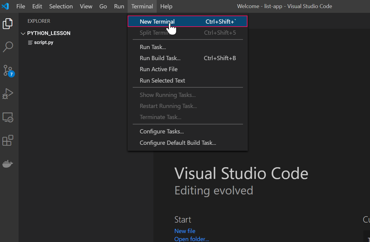Choose New Terminal from the menu

(188, 22)
